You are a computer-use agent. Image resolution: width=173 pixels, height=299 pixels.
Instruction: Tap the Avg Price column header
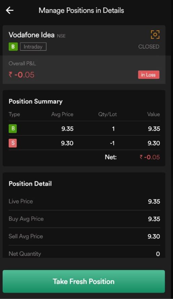click(x=62, y=114)
